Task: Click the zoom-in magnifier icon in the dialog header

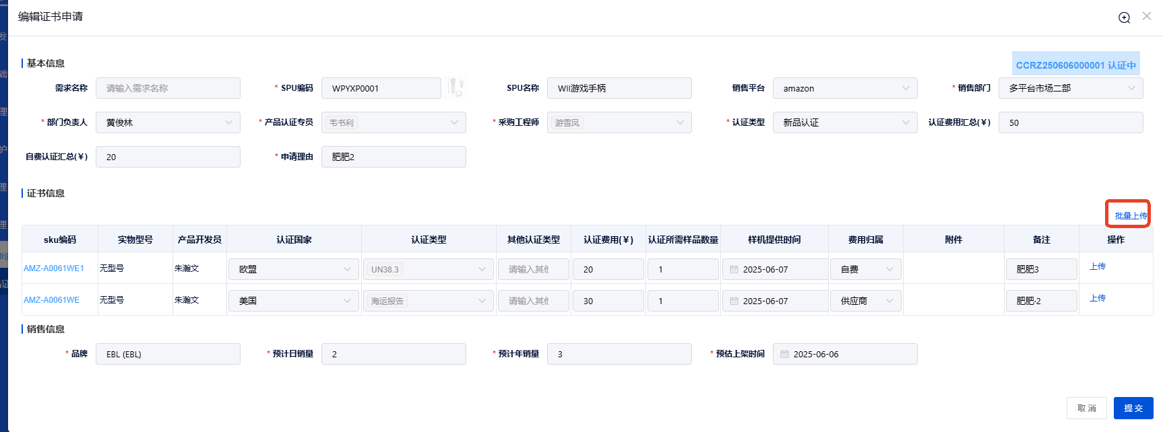Action: click(x=1124, y=17)
